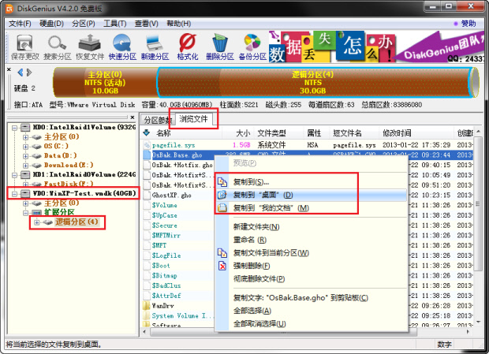Close the left tree panel with x

(x=133, y=117)
